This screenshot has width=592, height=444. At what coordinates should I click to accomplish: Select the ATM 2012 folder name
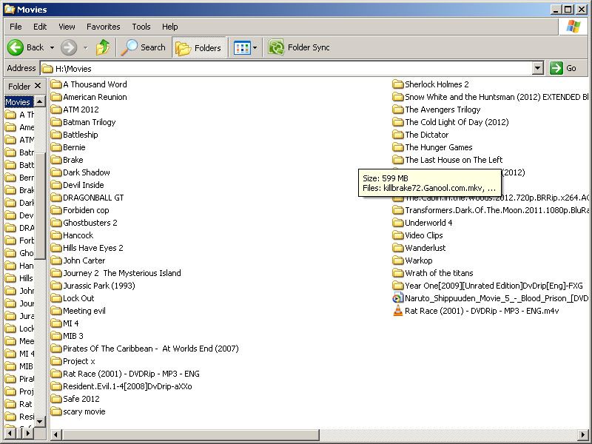[81, 110]
